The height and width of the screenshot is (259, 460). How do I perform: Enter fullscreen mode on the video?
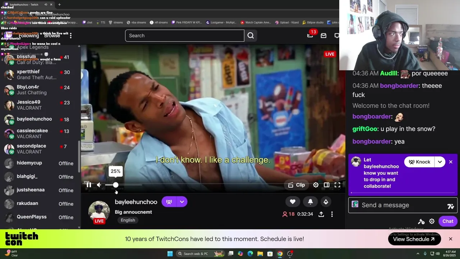[337, 185]
